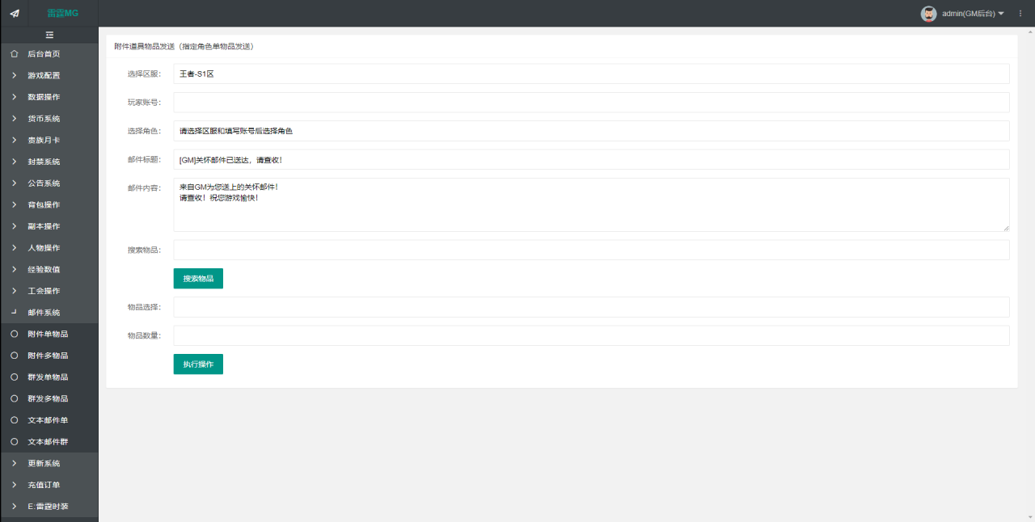This screenshot has width=1035, height=522.
Task: Click the circle icon beside 文本邮件群
Action: 14,442
